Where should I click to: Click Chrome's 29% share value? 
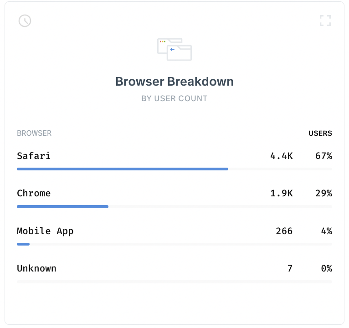coord(323,193)
